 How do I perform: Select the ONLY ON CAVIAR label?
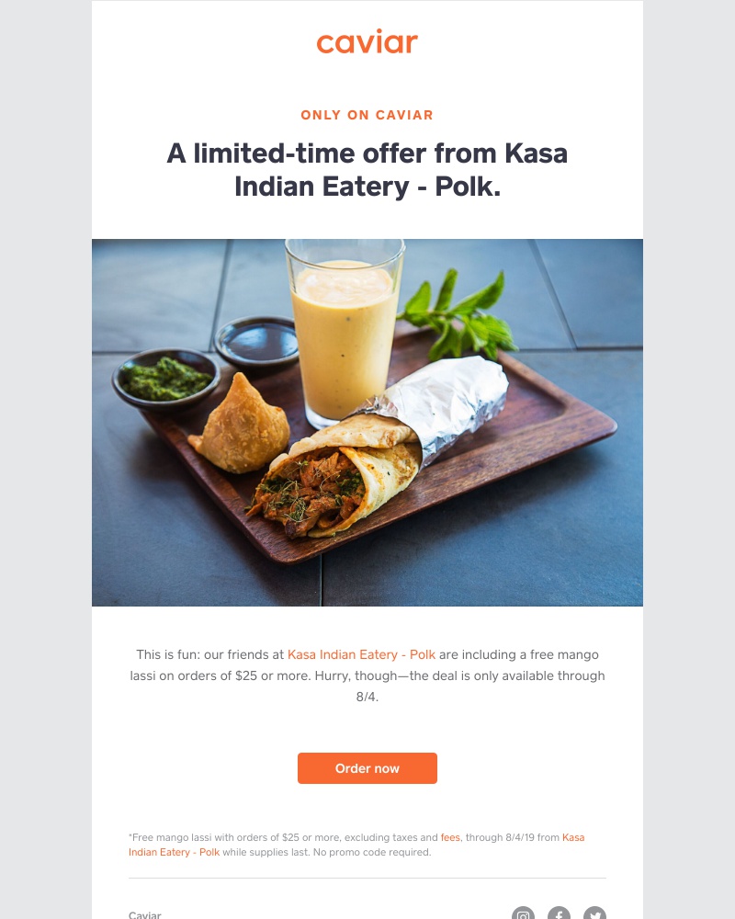coord(367,114)
